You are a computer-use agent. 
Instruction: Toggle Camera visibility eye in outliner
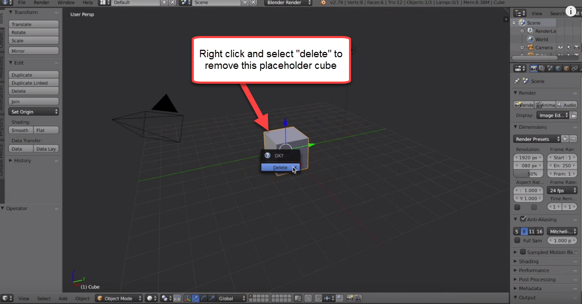(x=560, y=48)
